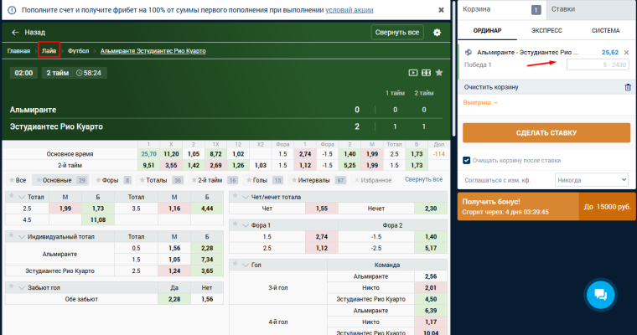
Task: Open the settings gear icon
Action: [438, 33]
